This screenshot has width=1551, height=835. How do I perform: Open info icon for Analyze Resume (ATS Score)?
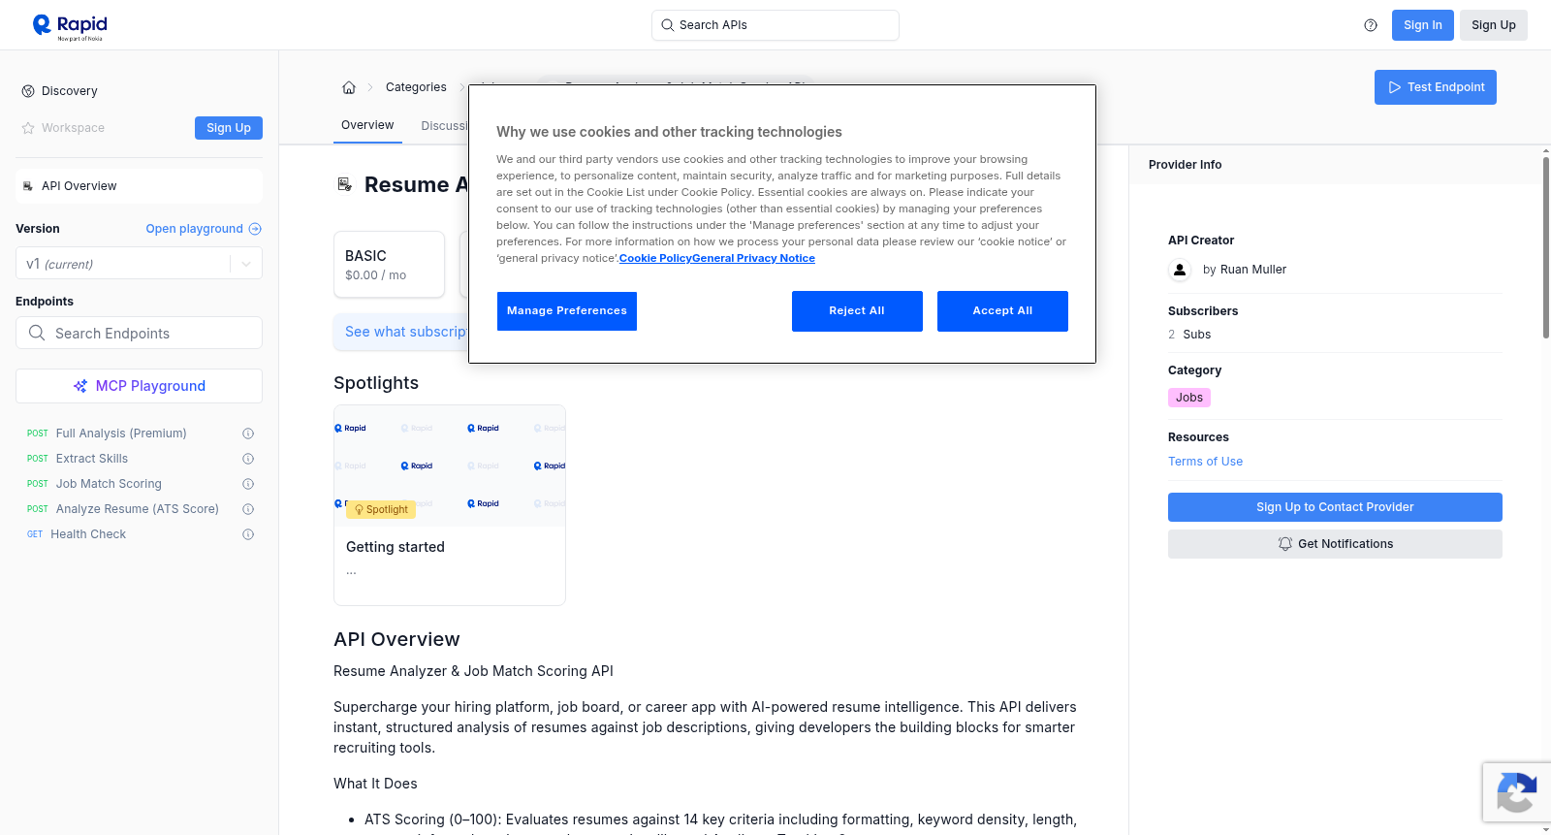click(x=248, y=509)
